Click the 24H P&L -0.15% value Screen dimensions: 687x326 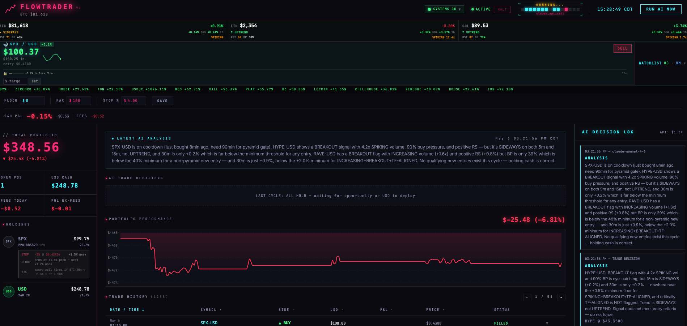point(39,116)
